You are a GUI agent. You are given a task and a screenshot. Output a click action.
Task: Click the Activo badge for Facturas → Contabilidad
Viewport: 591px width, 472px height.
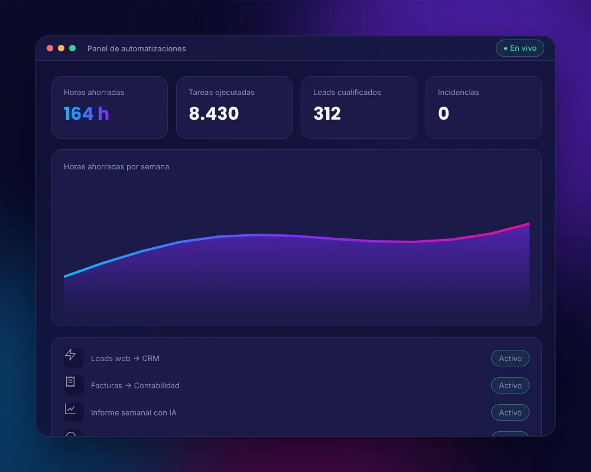pyautogui.click(x=510, y=385)
